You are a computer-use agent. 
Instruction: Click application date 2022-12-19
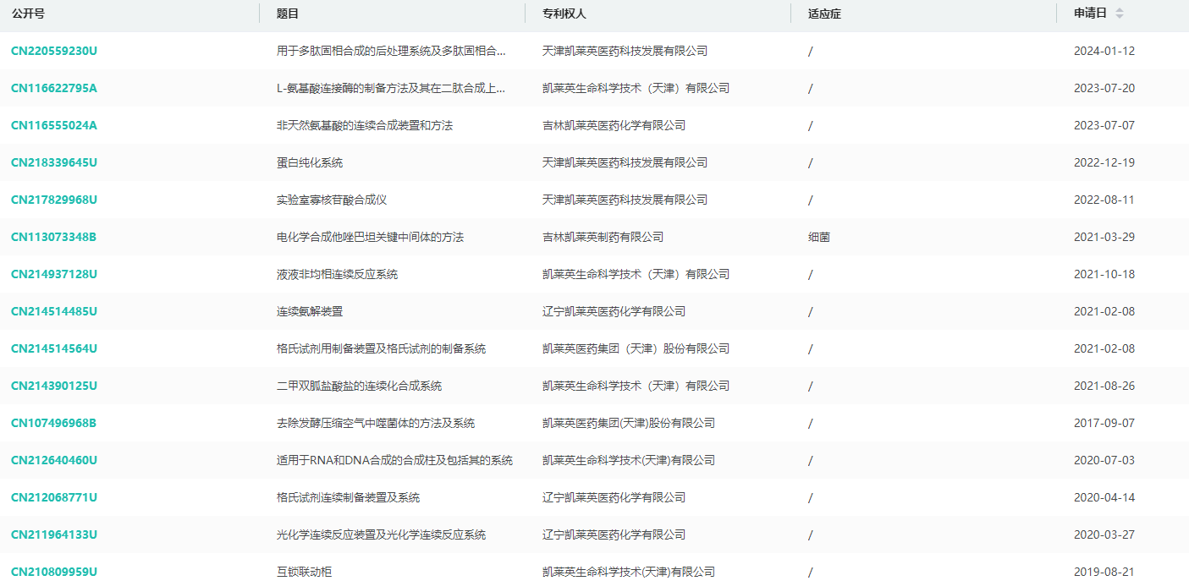(x=1104, y=162)
